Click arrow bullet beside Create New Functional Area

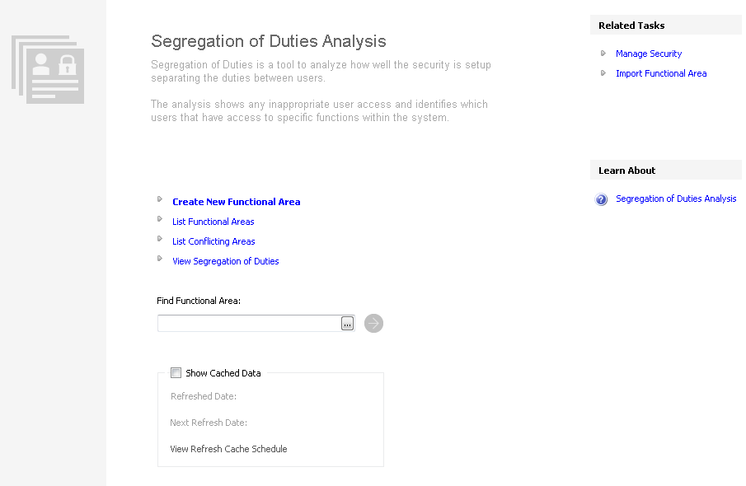(160, 199)
